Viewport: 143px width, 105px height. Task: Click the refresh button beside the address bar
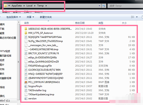[104, 6]
